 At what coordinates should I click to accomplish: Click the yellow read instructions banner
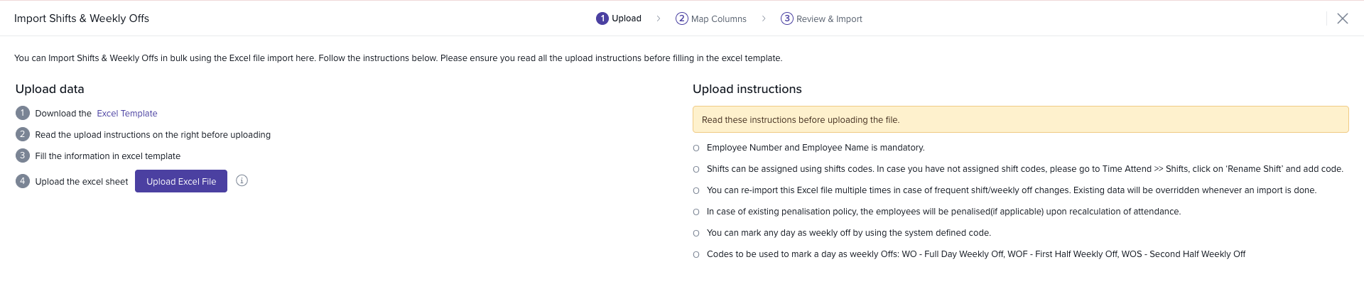point(1020,119)
